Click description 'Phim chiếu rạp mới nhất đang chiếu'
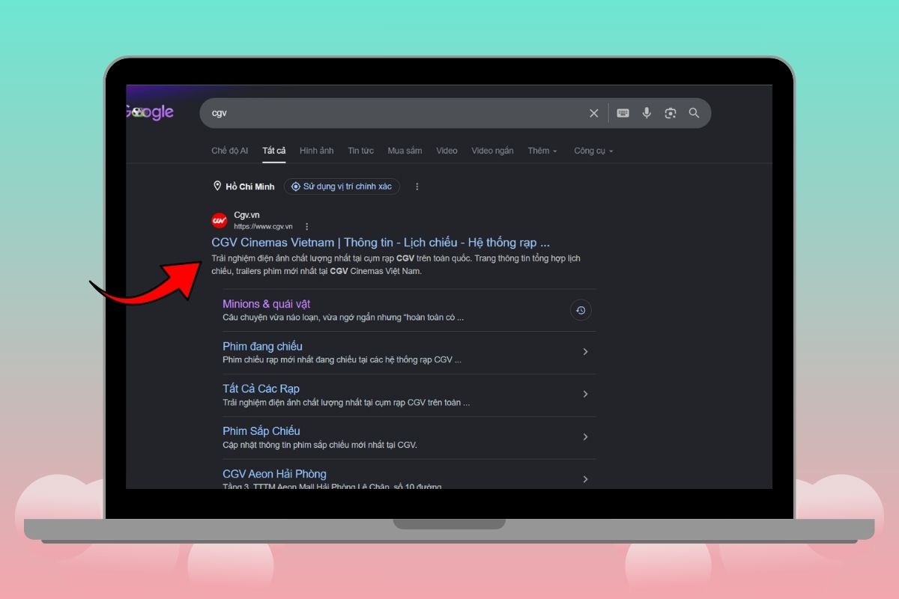 click(x=342, y=359)
